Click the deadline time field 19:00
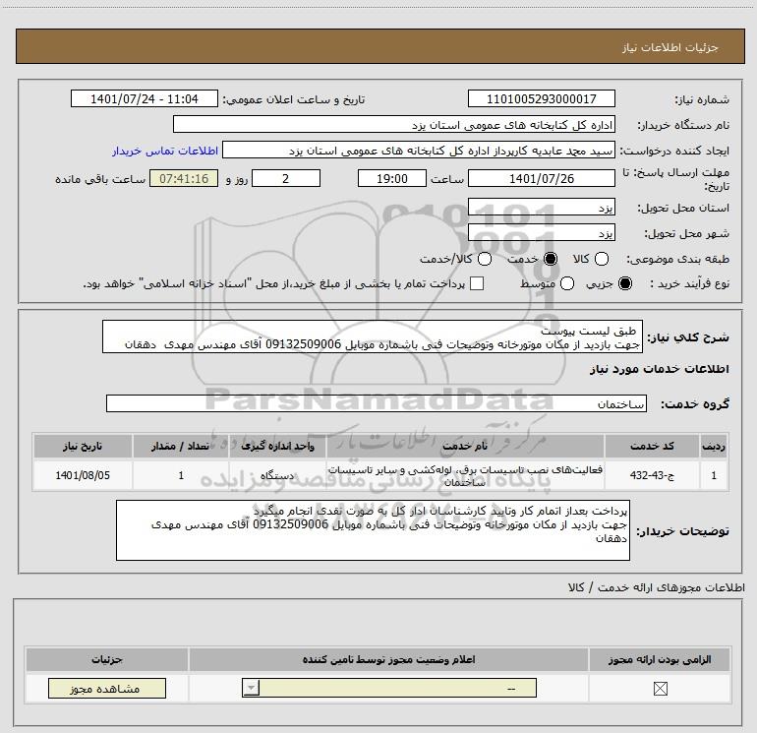Image resolution: width=757 pixels, height=733 pixels. (392, 179)
